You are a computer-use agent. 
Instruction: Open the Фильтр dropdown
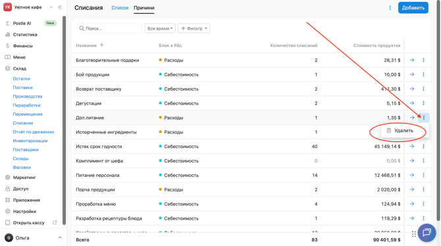pos(194,28)
